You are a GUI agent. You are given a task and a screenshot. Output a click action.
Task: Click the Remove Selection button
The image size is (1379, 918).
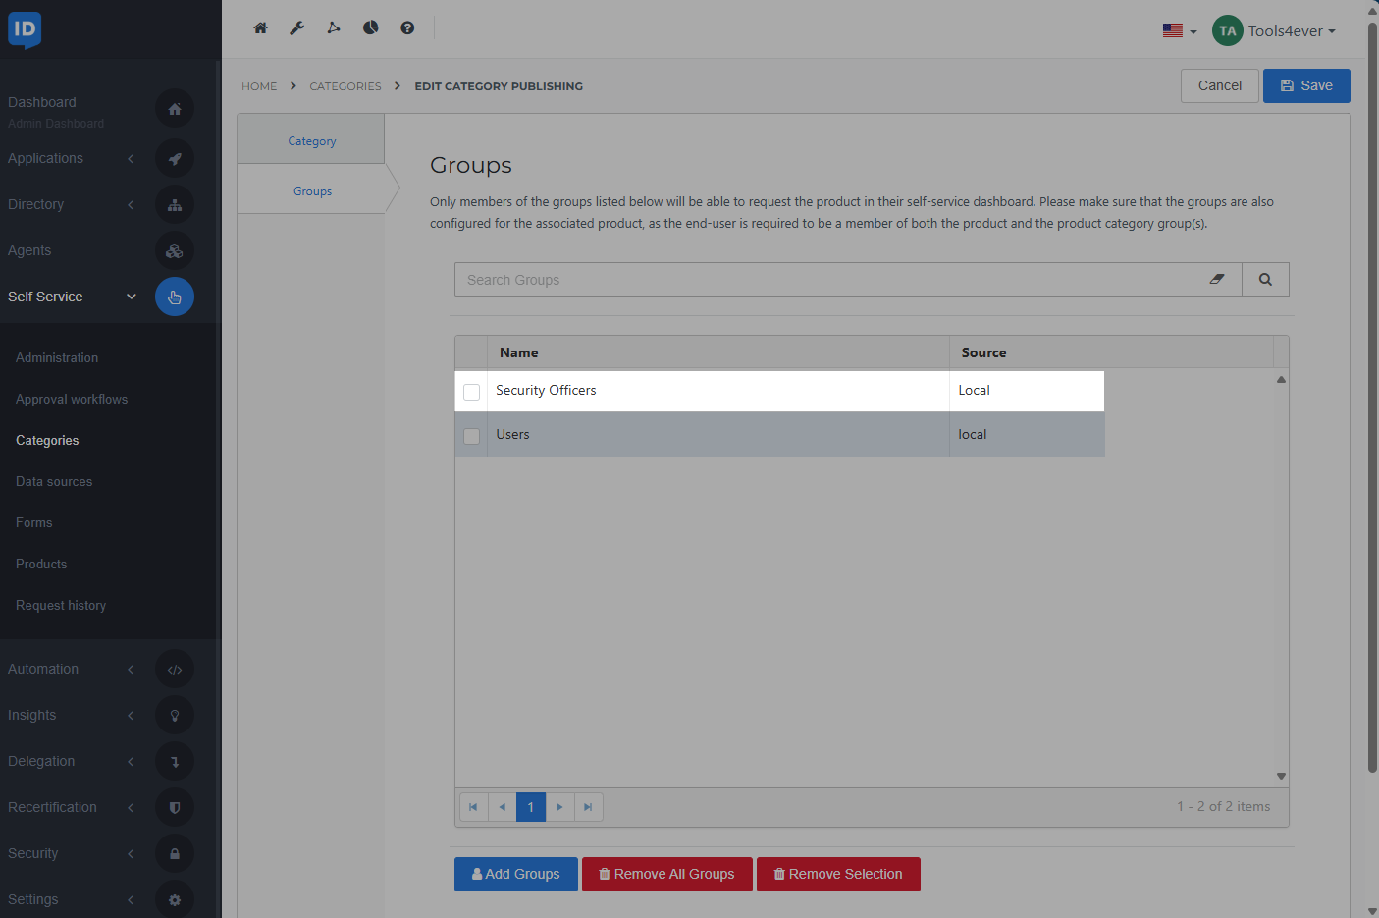[837, 874]
